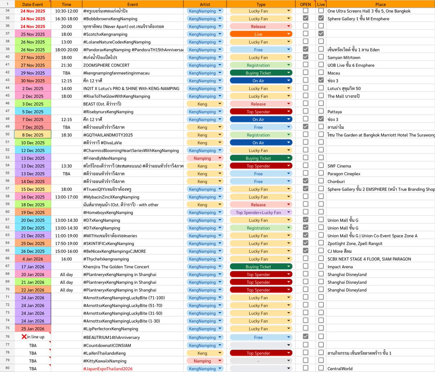Select the OPEN column header

(306, 4)
